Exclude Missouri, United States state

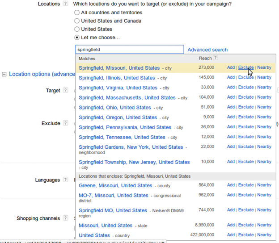(246, 225)
